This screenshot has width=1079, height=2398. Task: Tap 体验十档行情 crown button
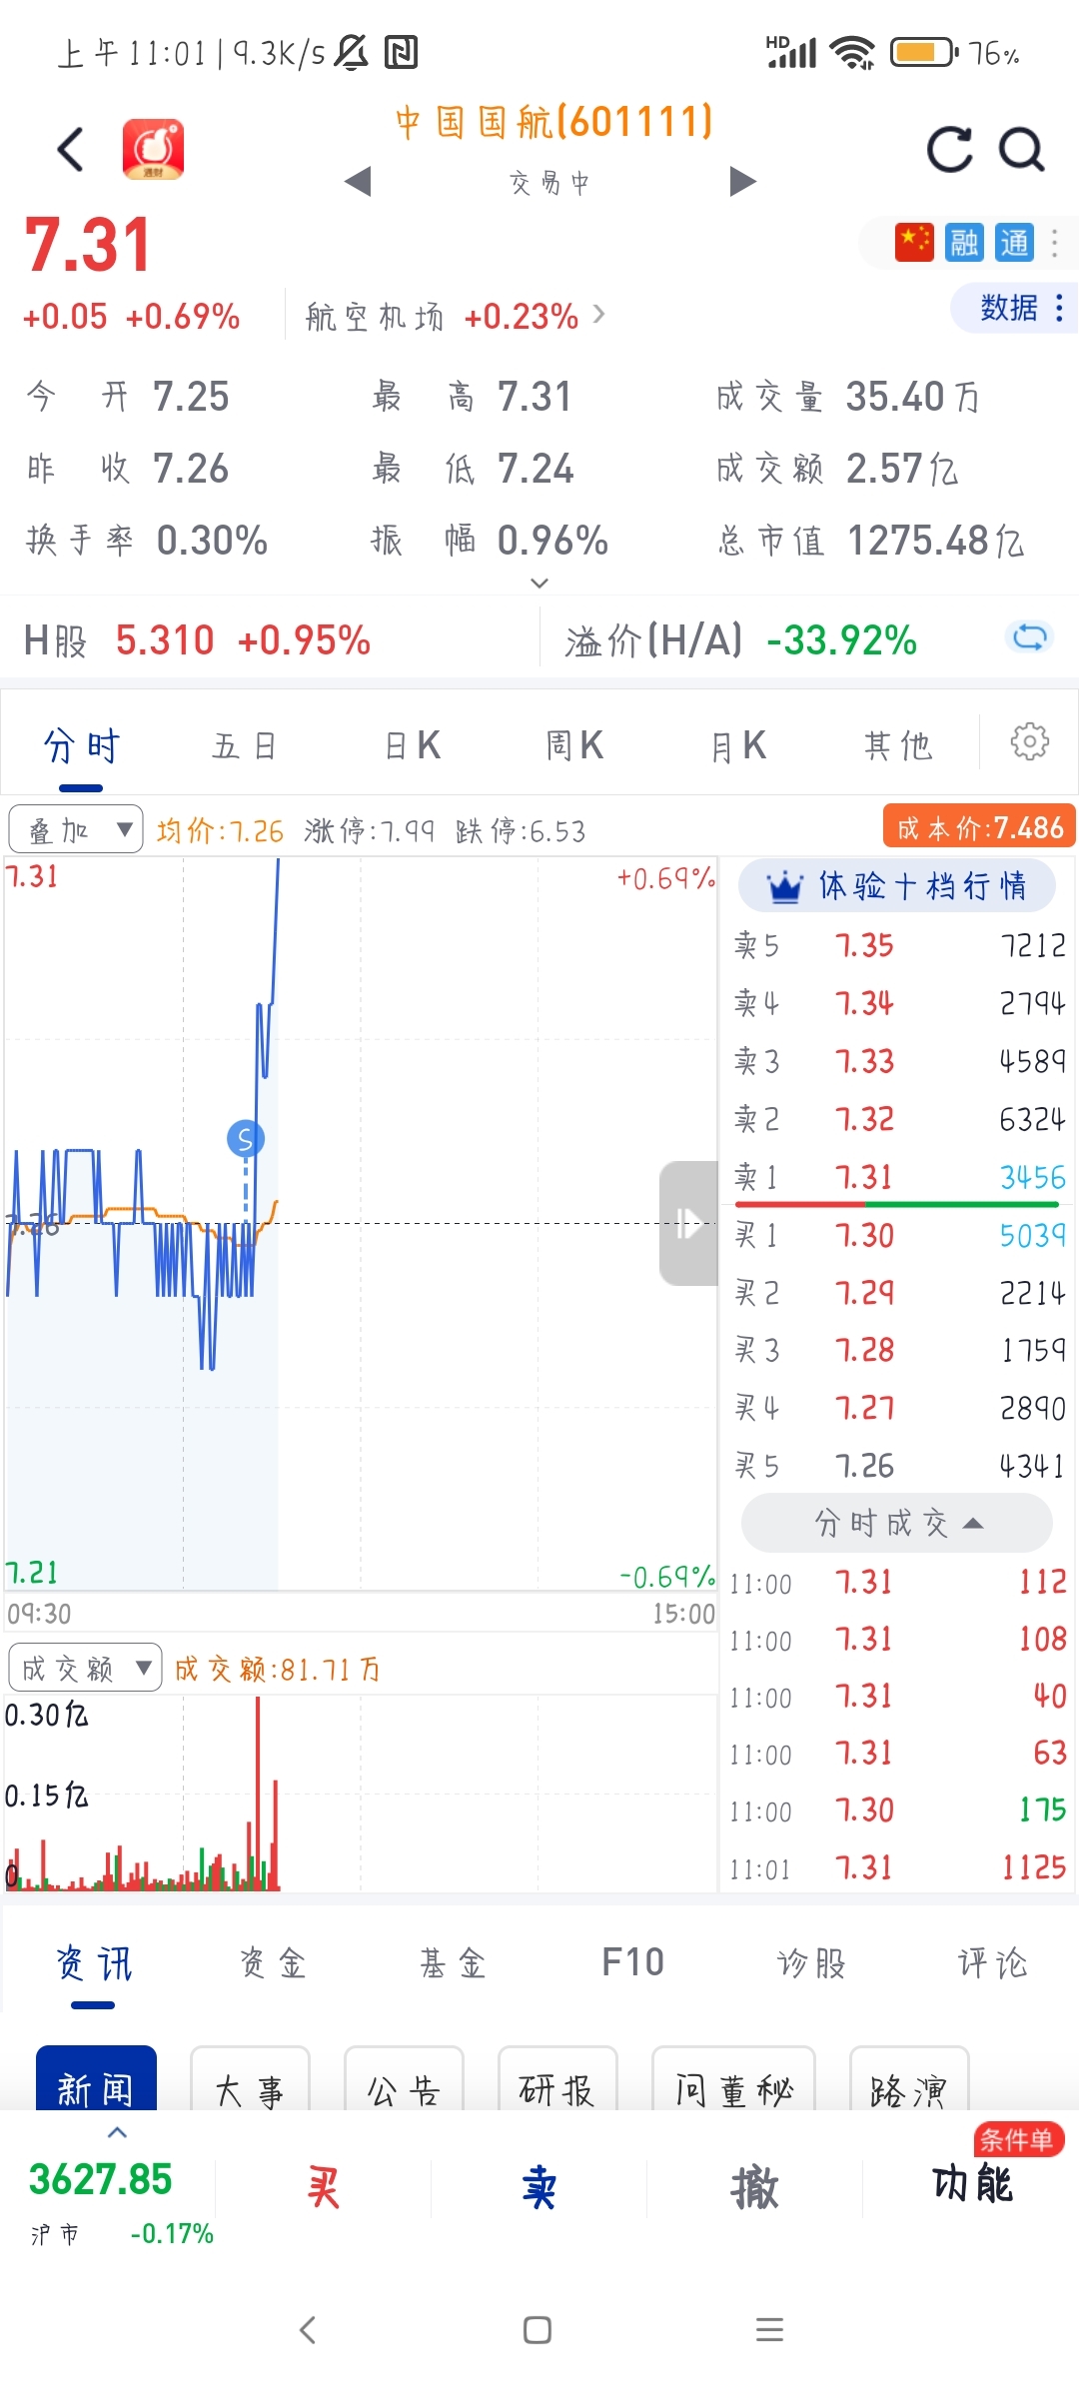tap(896, 885)
